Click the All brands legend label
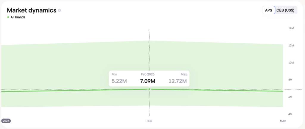The height and width of the screenshot is (129, 305). tap(18, 17)
